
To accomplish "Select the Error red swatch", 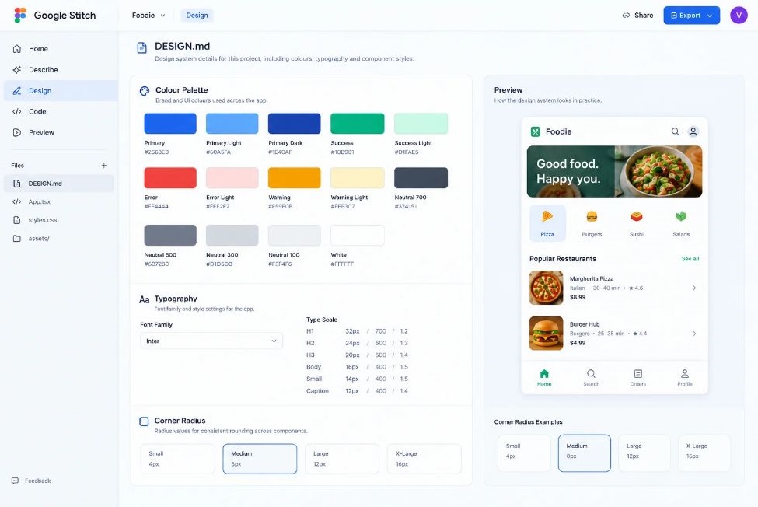I will click(x=170, y=178).
